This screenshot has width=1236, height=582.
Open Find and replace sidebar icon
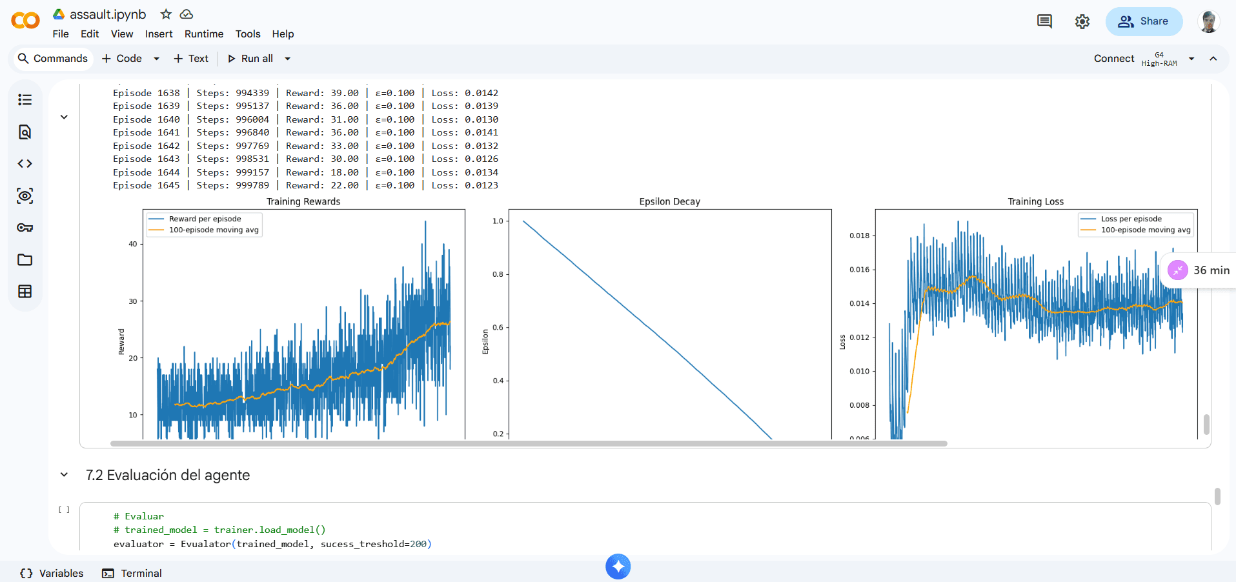25,132
